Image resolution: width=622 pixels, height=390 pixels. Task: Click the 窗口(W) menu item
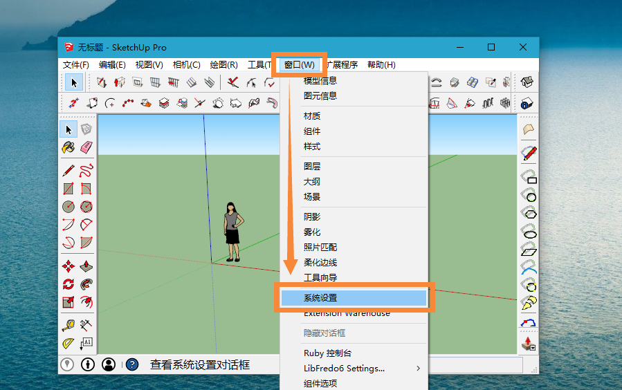point(300,64)
